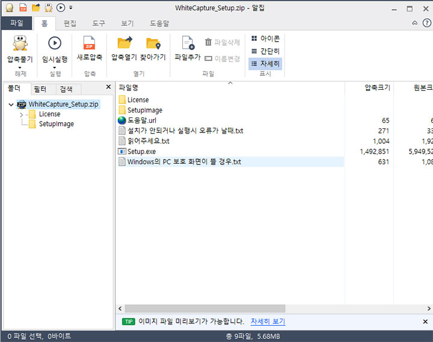Open the 도움말 ribbon tab
The image size is (433, 342).
(x=159, y=23)
